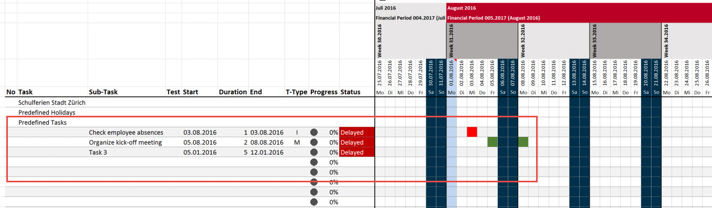Select the Delayed status for Check employee absences

(357, 132)
